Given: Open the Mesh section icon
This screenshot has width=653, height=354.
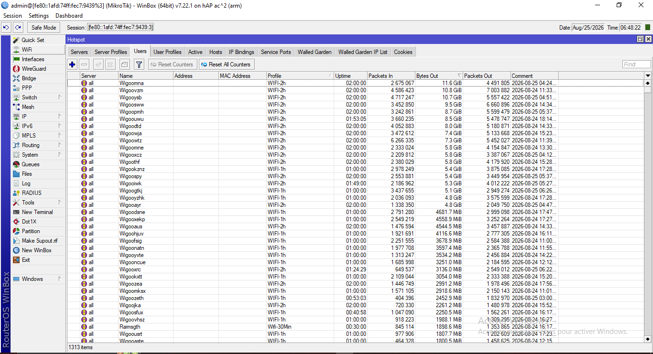Looking at the screenshot, I should pos(17,107).
